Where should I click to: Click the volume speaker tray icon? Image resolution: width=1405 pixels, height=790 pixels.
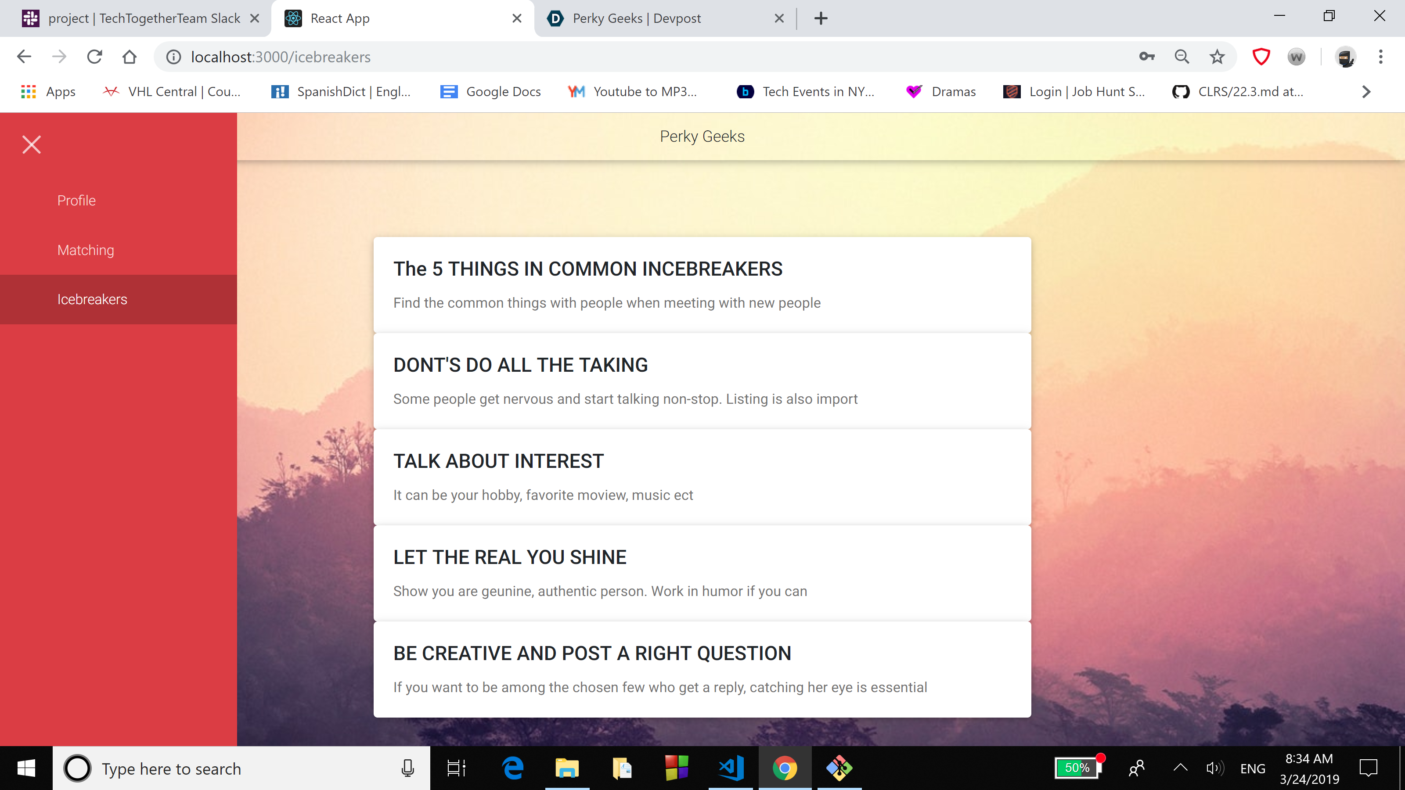pyautogui.click(x=1214, y=768)
